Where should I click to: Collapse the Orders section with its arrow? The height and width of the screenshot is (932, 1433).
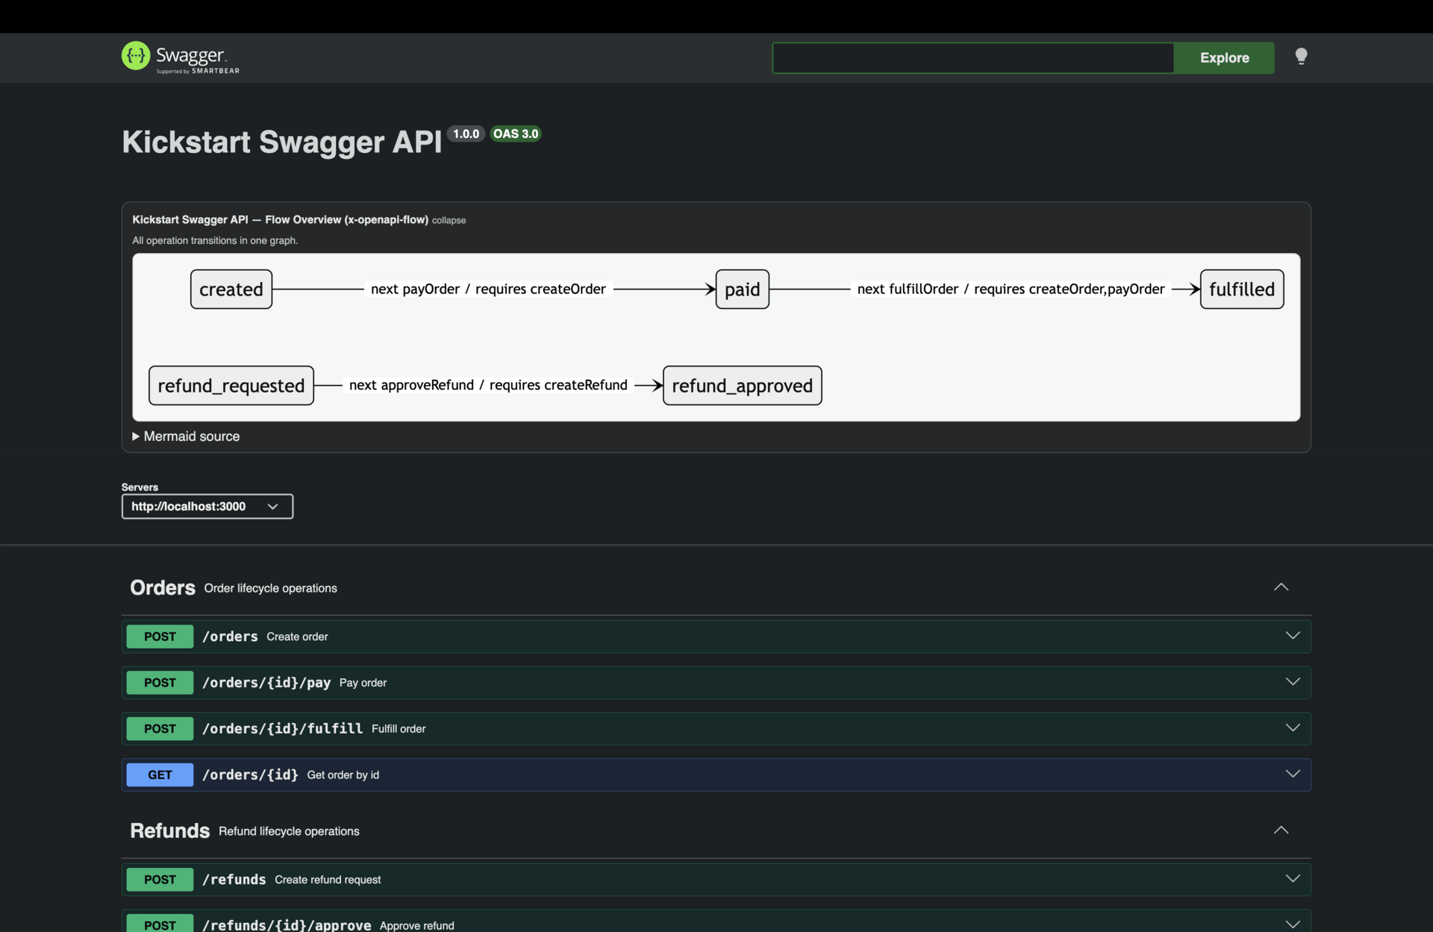tap(1281, 587)
